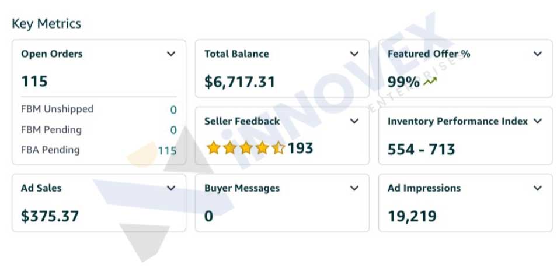Click the 19,219 Ad Impressions value
The width and height of the screenshot is (557, 272).
pyautogui.click(x=412, y=217)
